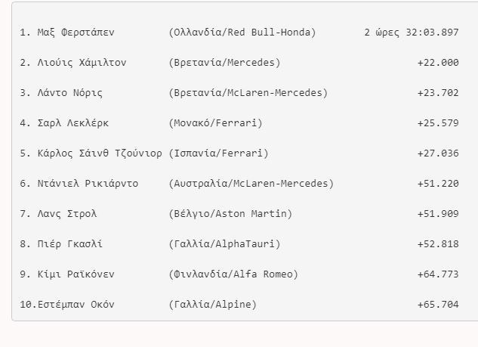The image size is (478, 347).
Task: Click the name Λανς Στρολ
Action: coord(67,214)
